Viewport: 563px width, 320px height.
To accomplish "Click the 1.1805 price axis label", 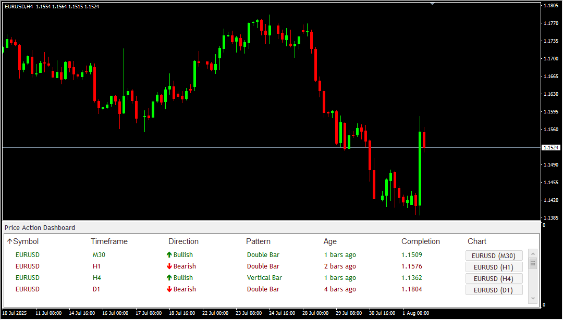I will [551, 6].
